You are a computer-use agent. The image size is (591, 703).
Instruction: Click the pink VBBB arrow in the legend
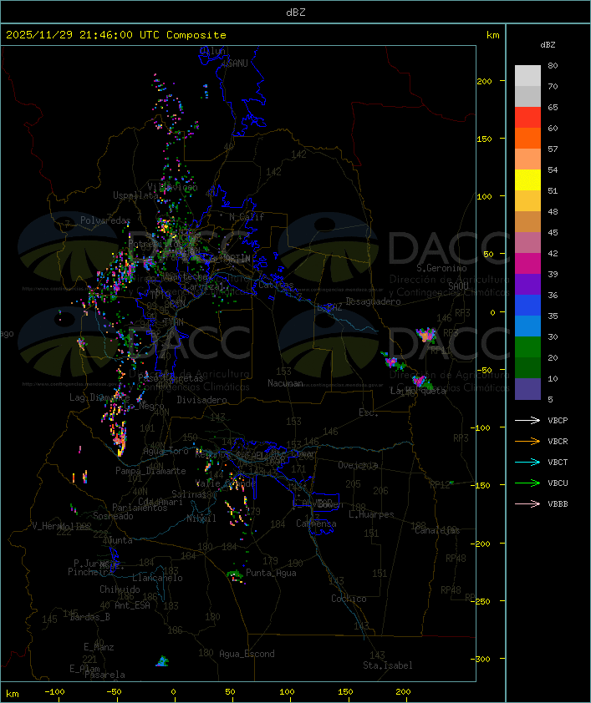click(x=527, y=503)
